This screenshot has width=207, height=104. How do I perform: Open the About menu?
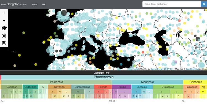(x=35, y=4)
